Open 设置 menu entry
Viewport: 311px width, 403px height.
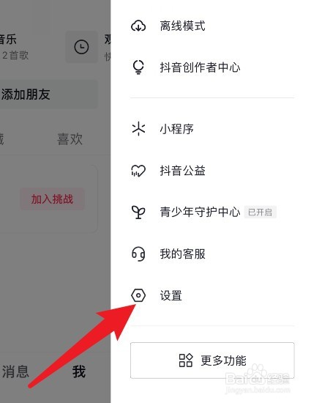[x=212, y=295]
